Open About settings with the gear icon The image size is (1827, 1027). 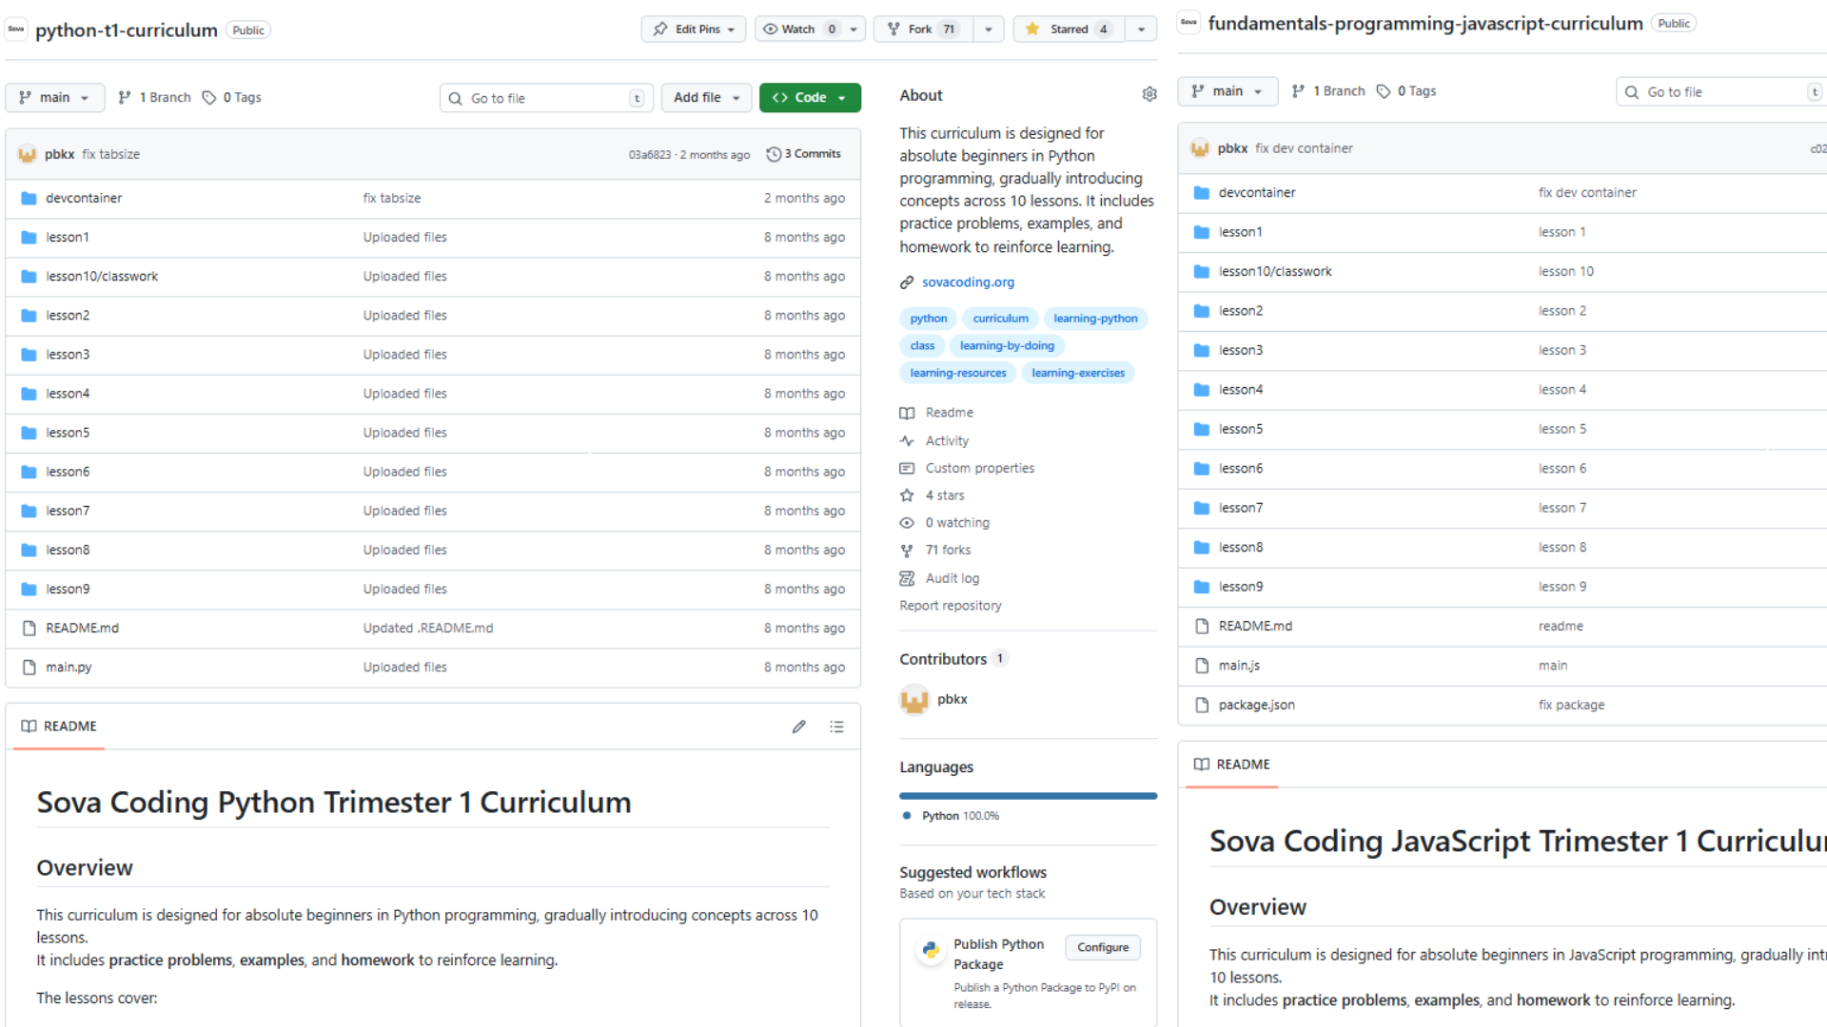tap(1149, 93)
